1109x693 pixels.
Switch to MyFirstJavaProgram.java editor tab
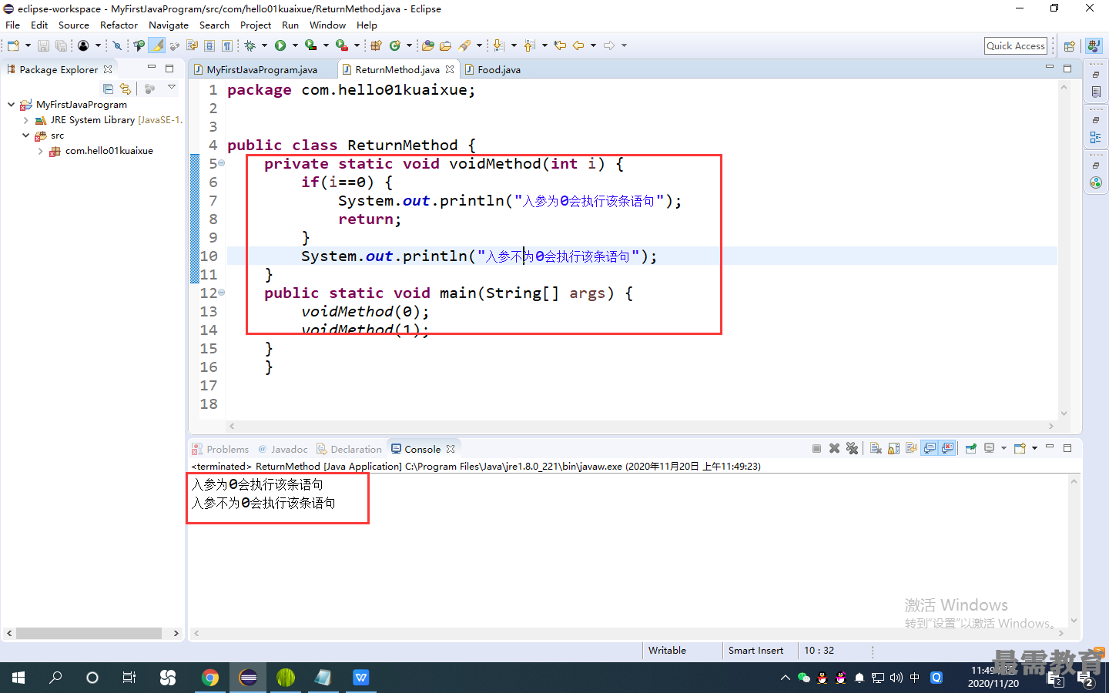[x=262, y=69]
